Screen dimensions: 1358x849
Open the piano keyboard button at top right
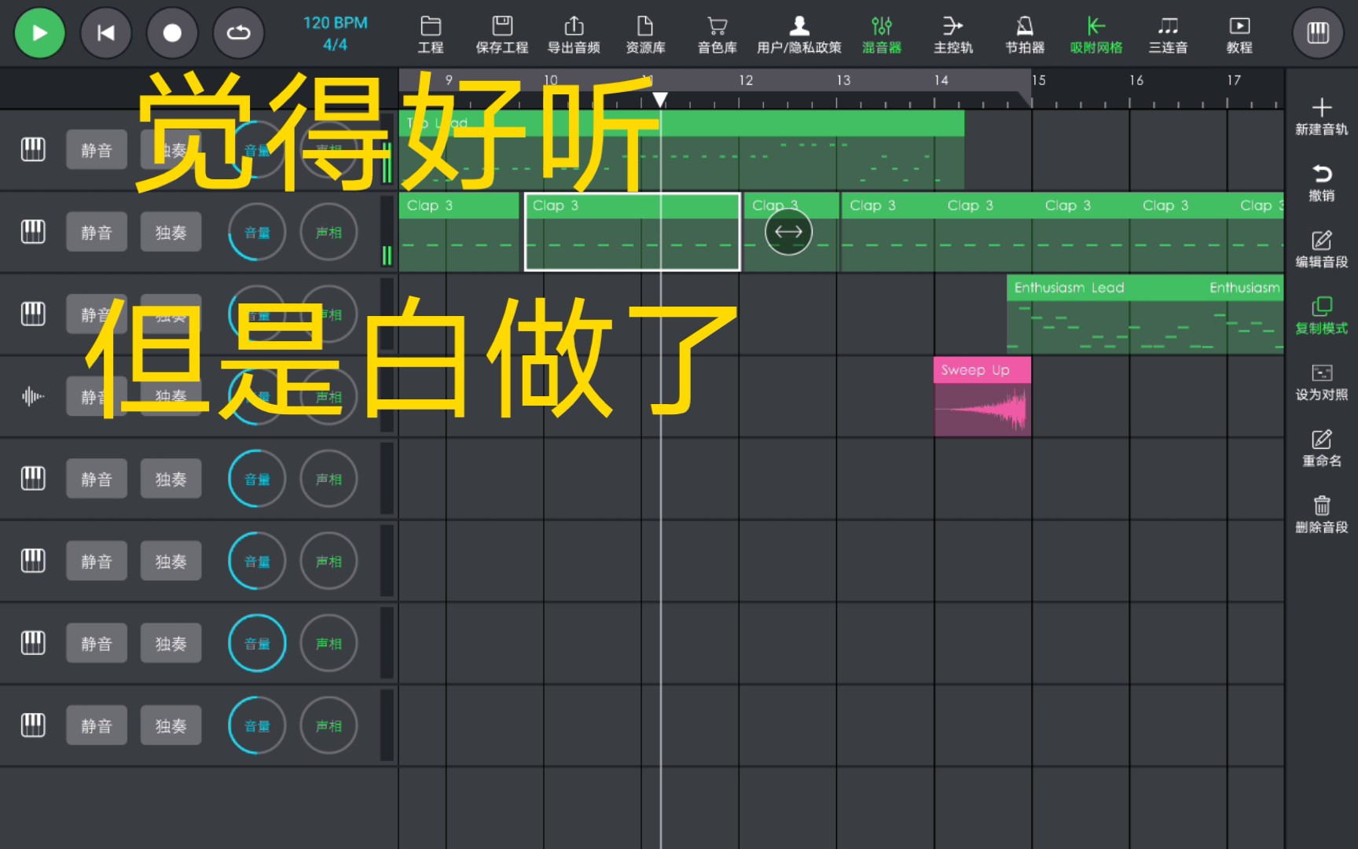(1318, 33)
